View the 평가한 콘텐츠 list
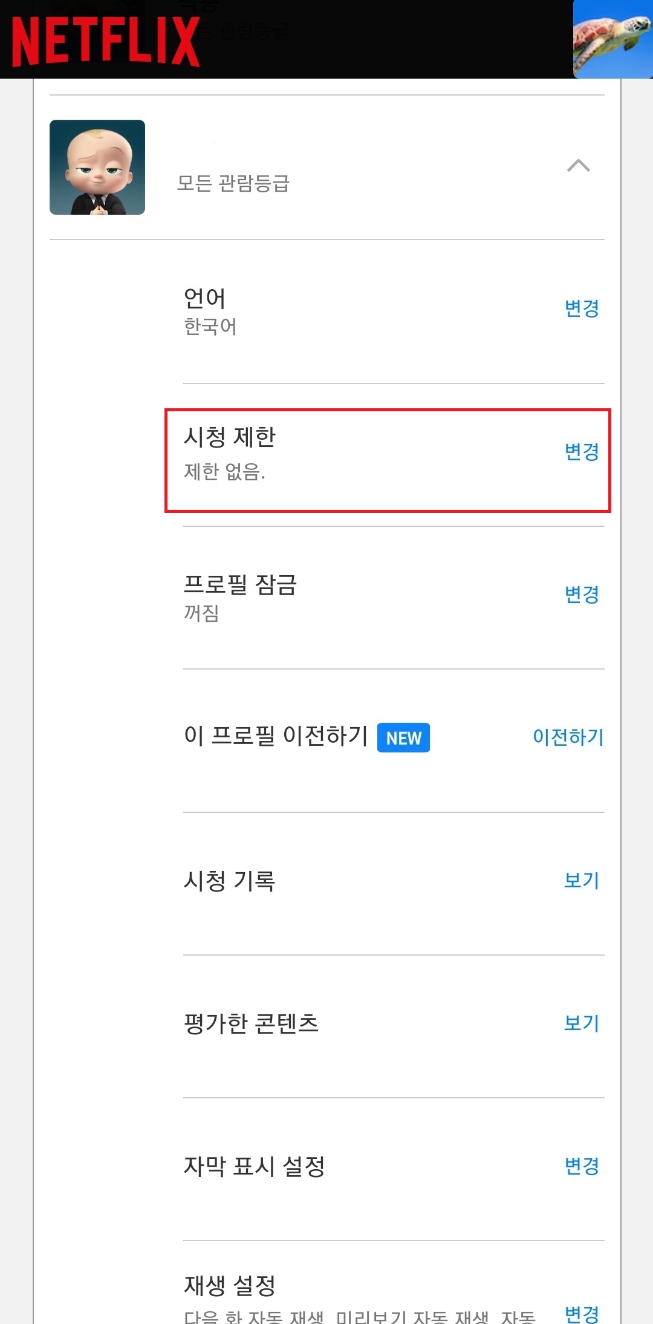Image resolution: width=653 pixels, height=1324 pixels. (581, 1023)
